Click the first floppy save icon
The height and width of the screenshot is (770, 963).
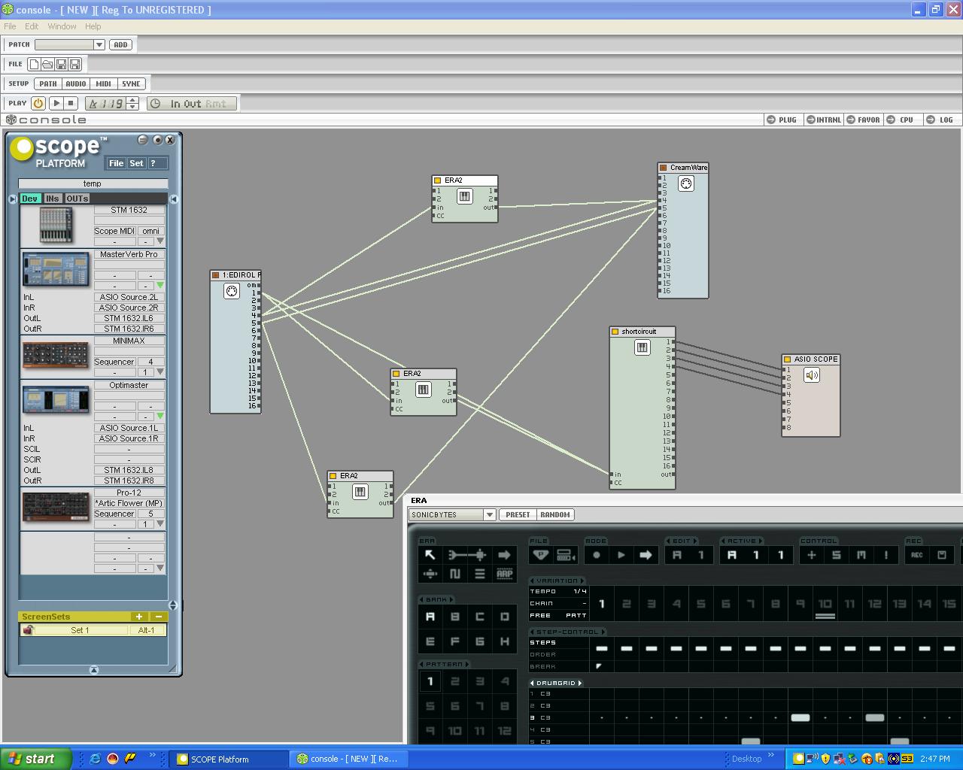point(62,65)
